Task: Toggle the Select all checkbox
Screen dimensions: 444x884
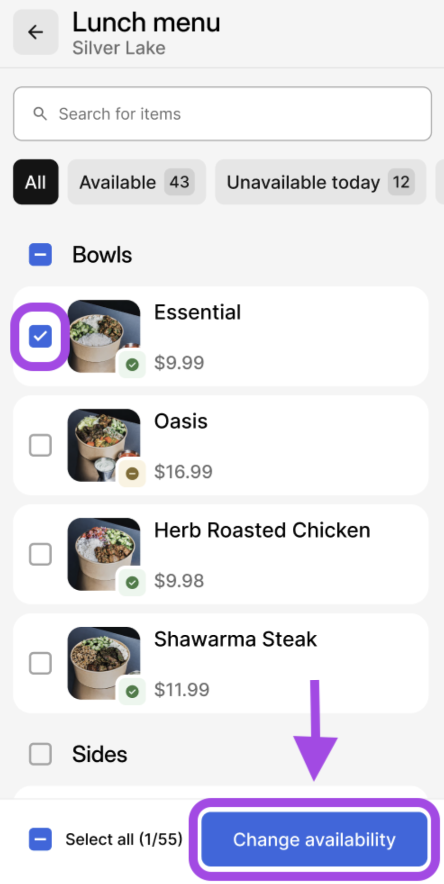Action: click(x=40, y=839)
